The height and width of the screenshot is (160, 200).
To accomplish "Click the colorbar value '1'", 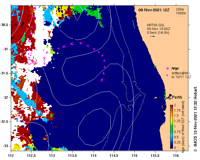I will 175,126.
